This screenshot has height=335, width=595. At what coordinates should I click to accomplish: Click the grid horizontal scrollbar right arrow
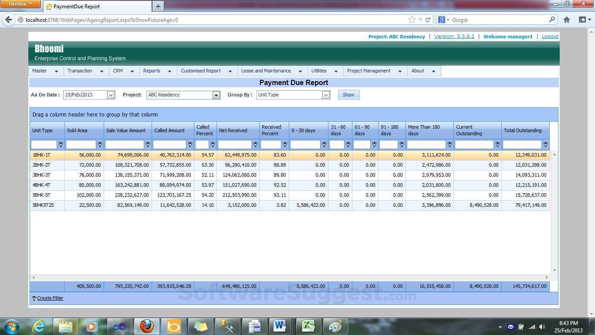coord(547,277)
